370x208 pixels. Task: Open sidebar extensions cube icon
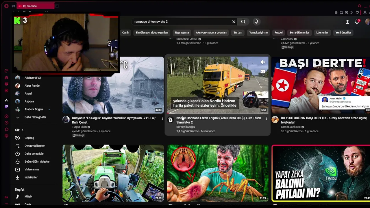pos(6,129)
